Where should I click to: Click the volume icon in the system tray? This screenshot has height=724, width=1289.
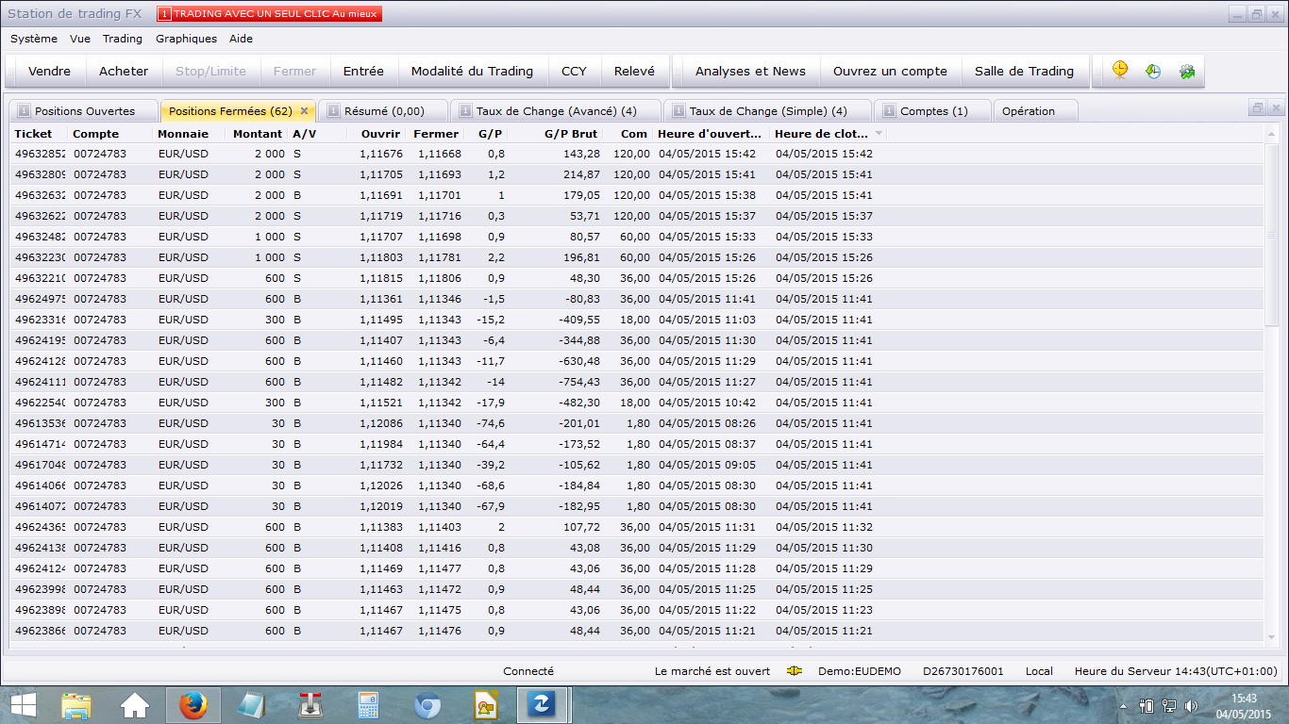pyautogui.click(x=1191, y=705)
